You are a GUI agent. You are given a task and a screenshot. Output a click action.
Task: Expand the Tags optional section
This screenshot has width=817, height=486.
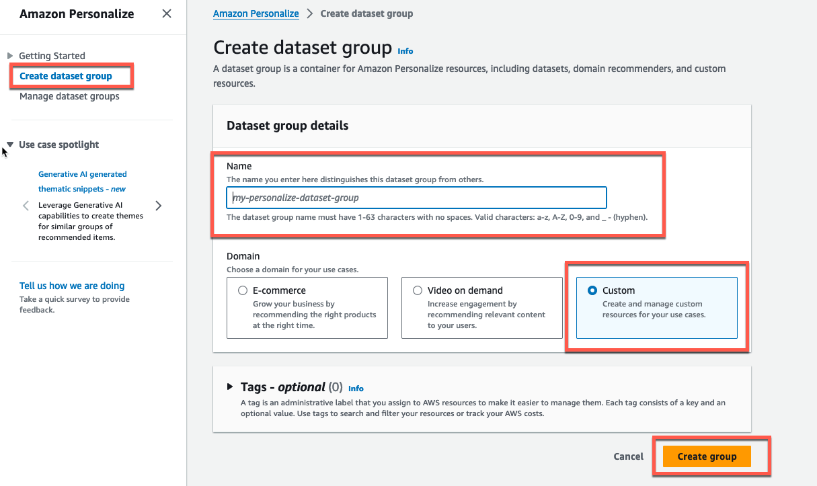point(231,387)
